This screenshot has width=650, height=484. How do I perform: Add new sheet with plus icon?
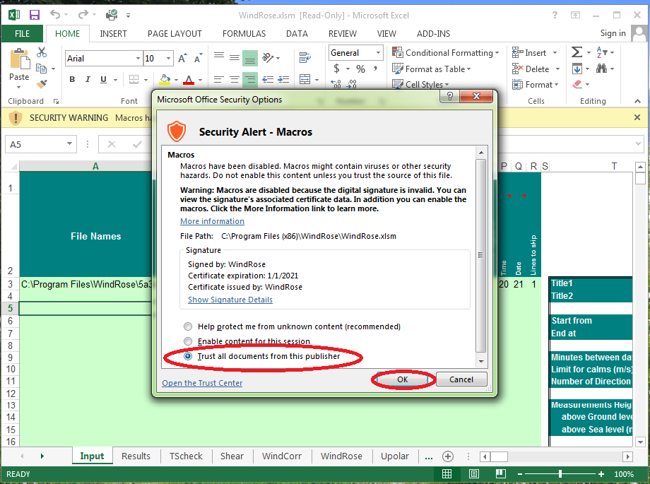pyautogui.click(x=448, y=456)
